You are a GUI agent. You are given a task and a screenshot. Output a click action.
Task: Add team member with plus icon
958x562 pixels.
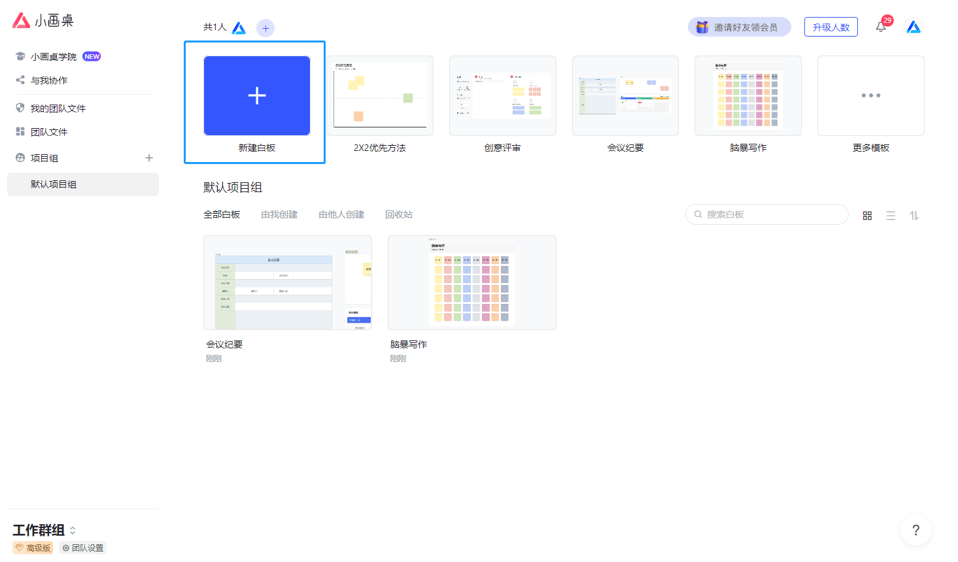(265, 28)
